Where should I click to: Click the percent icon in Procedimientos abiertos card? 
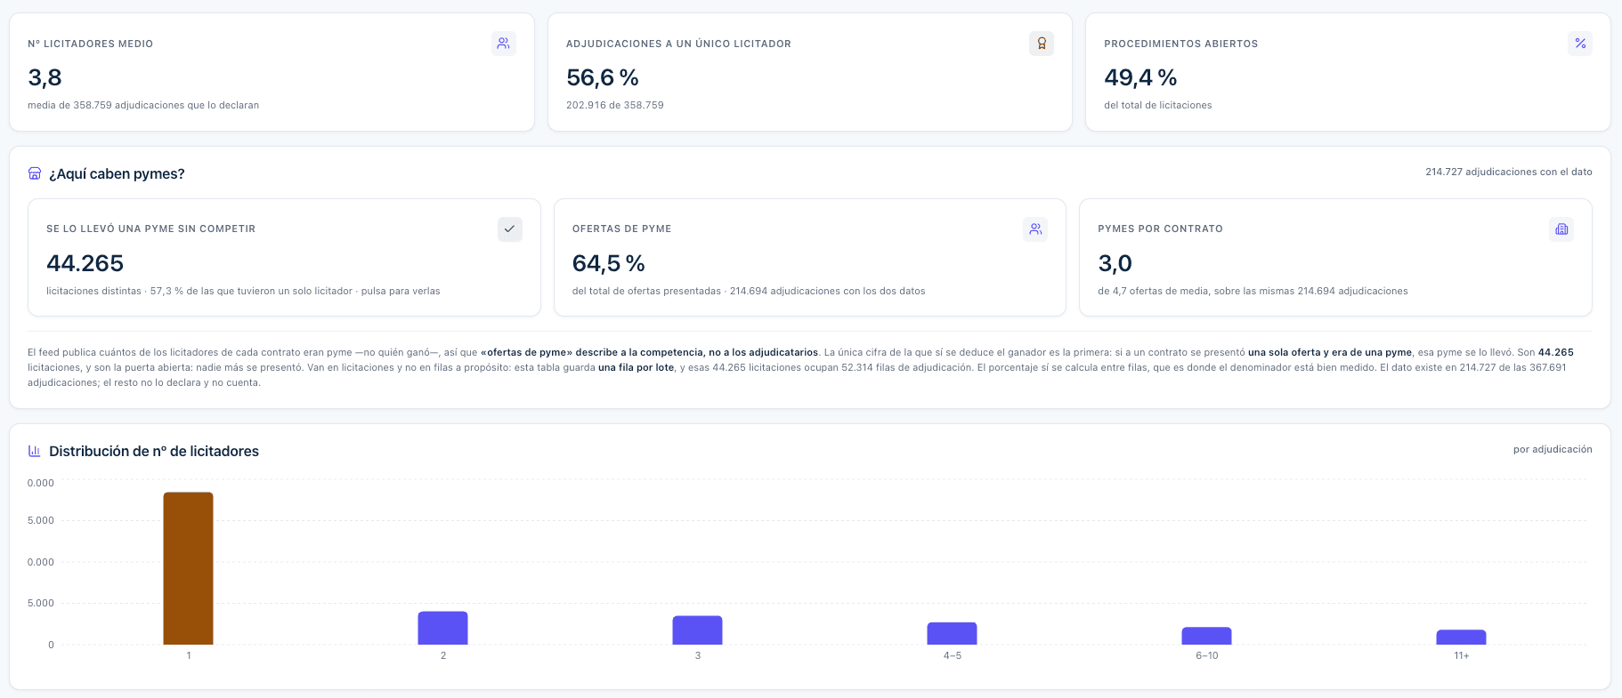[x=1580, y=44]
